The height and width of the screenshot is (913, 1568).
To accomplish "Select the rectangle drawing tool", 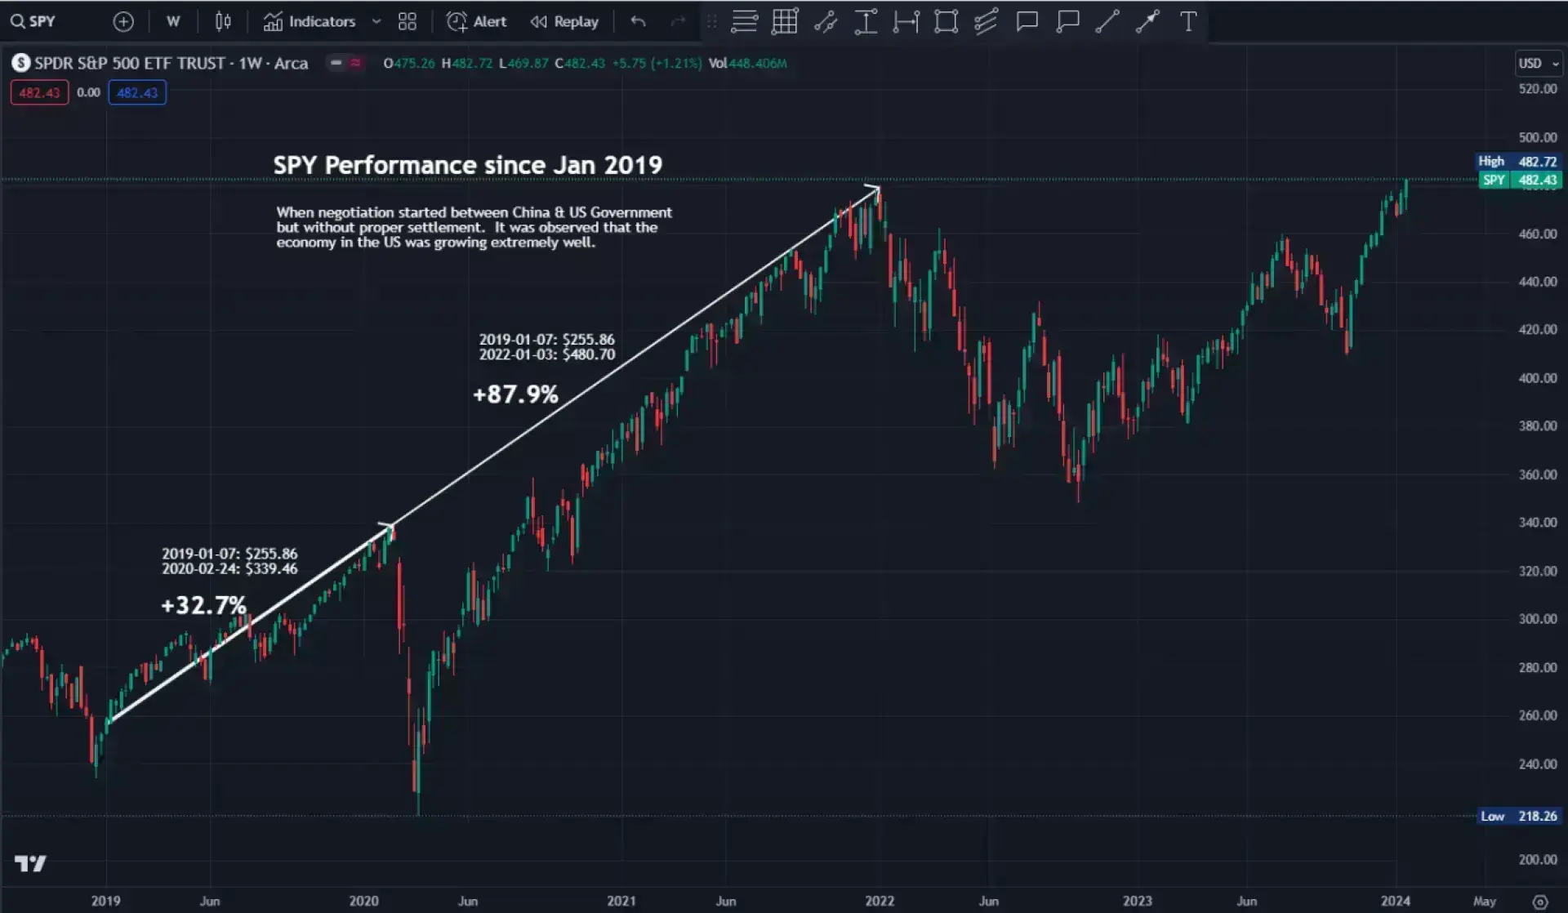I will click(x=946, y=22).
